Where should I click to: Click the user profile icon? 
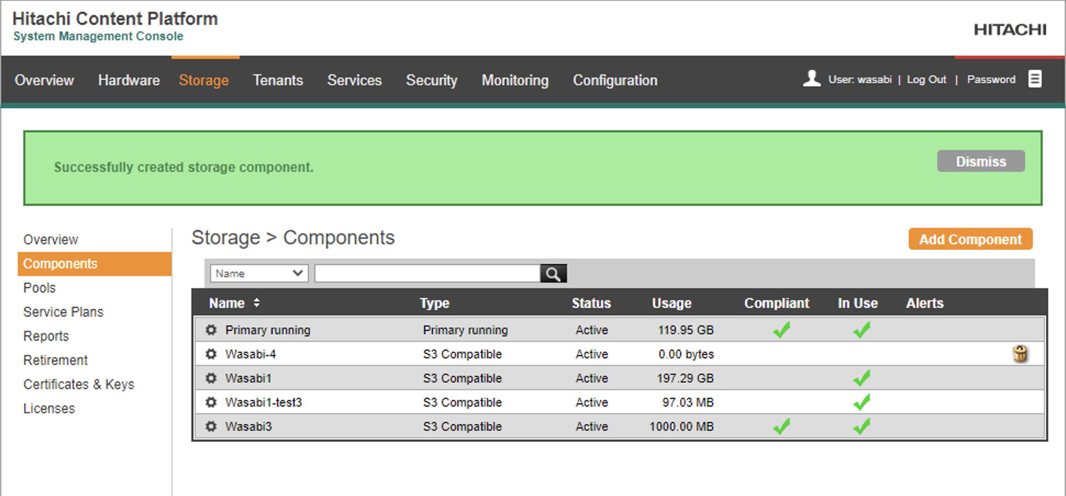(812, 78)
